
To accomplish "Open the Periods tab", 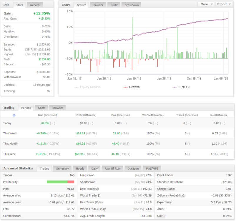I will point(26,108).
